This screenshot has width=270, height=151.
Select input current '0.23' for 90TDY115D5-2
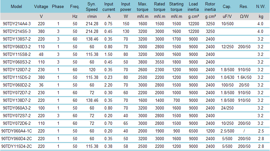coord(108,77)
